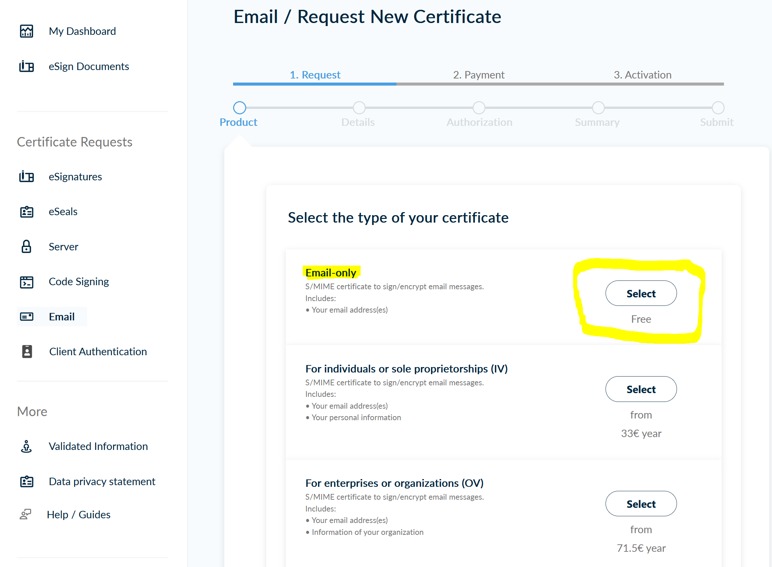
Task: Click the Validated Information icon
Action: click(26, 446)
